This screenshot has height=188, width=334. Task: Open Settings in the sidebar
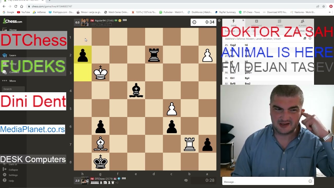(10, 175)
